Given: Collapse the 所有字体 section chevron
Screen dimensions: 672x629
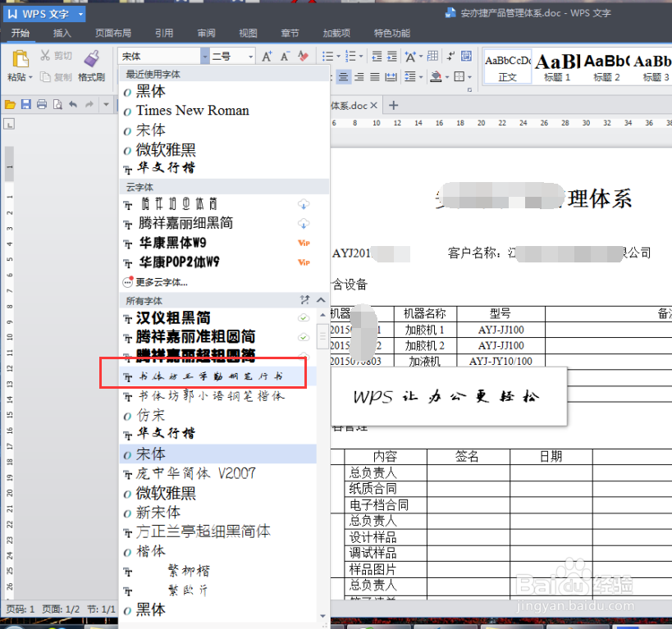Looking at the screenshot, I should (321, 300).
